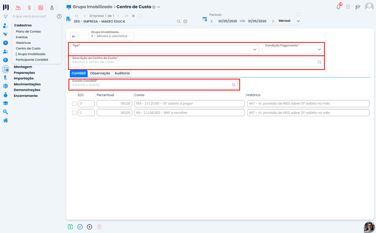The image size is (376, 233).
Task: Open the sidebar clock icon
Action: [5, 43]
